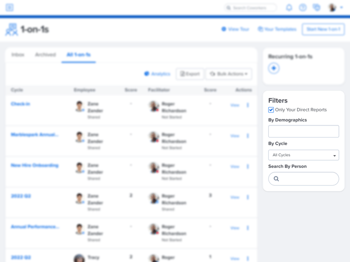Click facilitator avatar in Check-in row

coord(154,106)
